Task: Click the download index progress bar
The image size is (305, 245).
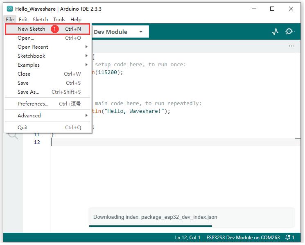Action: [x=151, y=225]
